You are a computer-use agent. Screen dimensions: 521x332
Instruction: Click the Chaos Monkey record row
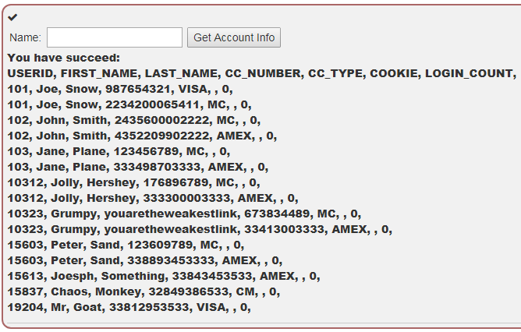click(144, 291)
